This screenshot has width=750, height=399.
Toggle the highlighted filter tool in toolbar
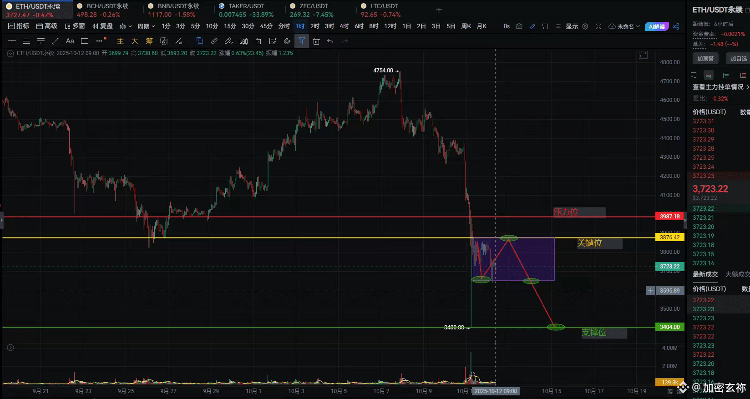click(302, 41)
